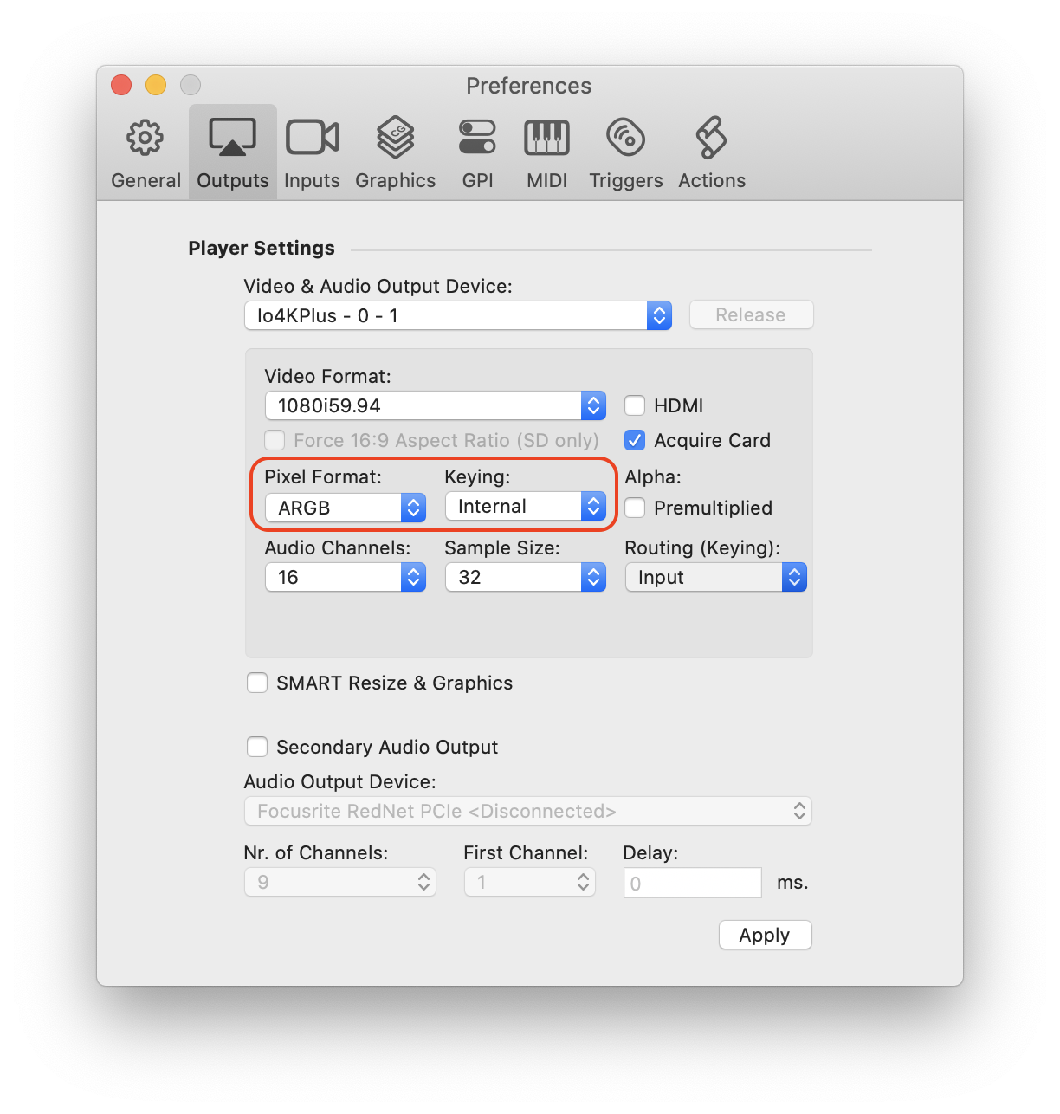Open the Triggers preferences icon
The height and width of the screenshot is (1114, 1060).
click(625, 139)
